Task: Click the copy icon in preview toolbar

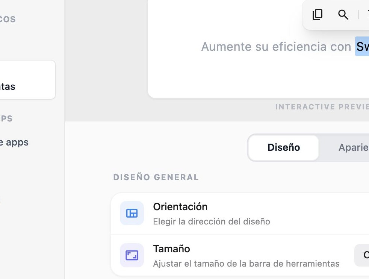Action: click(x=317, y=15)
